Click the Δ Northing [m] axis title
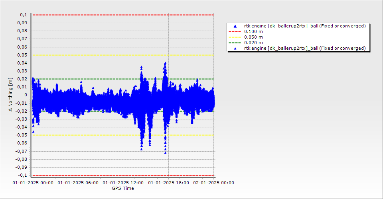The height and width of the screenshot is (199, 383). coord(10,95)
